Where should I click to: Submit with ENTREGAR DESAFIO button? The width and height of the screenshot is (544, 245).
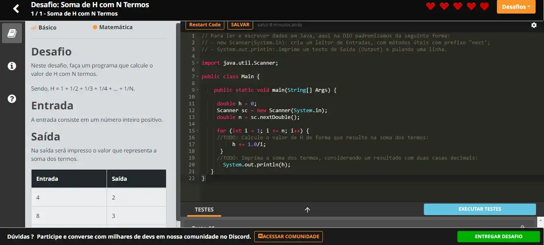tap(499, 237)
